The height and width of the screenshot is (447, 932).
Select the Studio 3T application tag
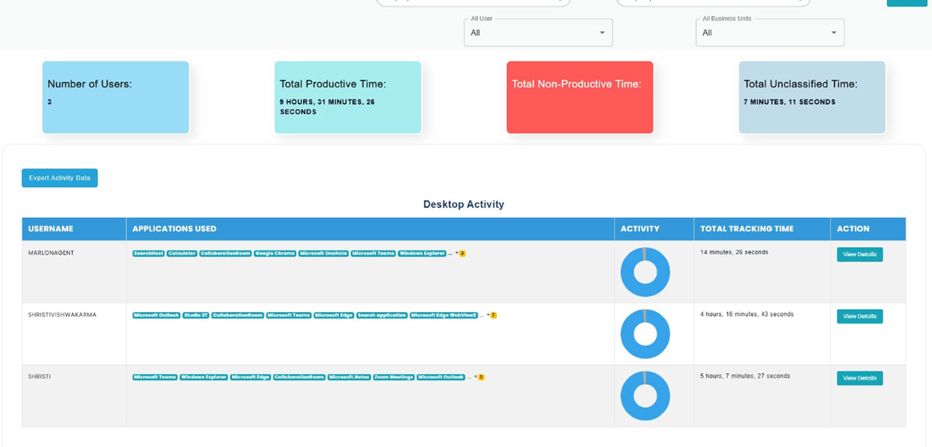click(x=196, y=316)
